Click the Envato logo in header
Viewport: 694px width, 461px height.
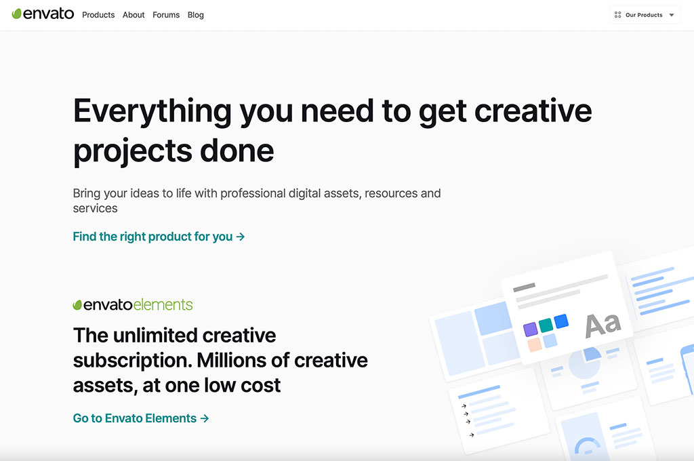tap(43, 14)
